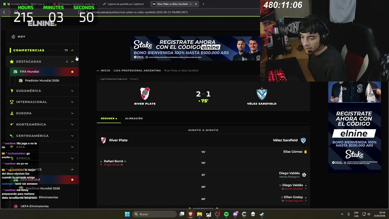Click the microphone icon in system tray
Image resolution: width=389 pixels, height=219 pixels.
point(349,214)
